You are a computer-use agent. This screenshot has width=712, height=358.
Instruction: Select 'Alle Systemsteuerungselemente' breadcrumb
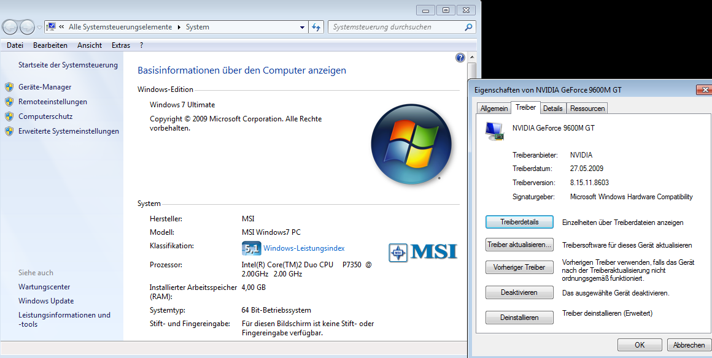[120, 27]
